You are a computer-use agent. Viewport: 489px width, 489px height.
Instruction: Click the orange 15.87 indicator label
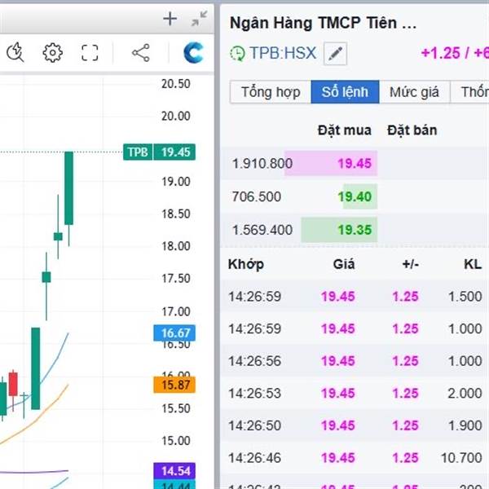click(x=174, y=385)
